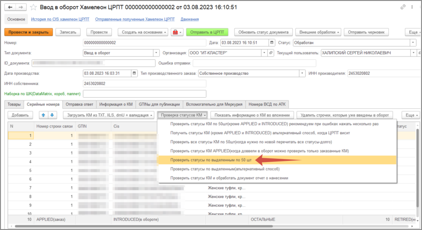The image size is (422, 230).
Task: Focus the Наборка по ШК input field
Action: [x=145, y=94]
